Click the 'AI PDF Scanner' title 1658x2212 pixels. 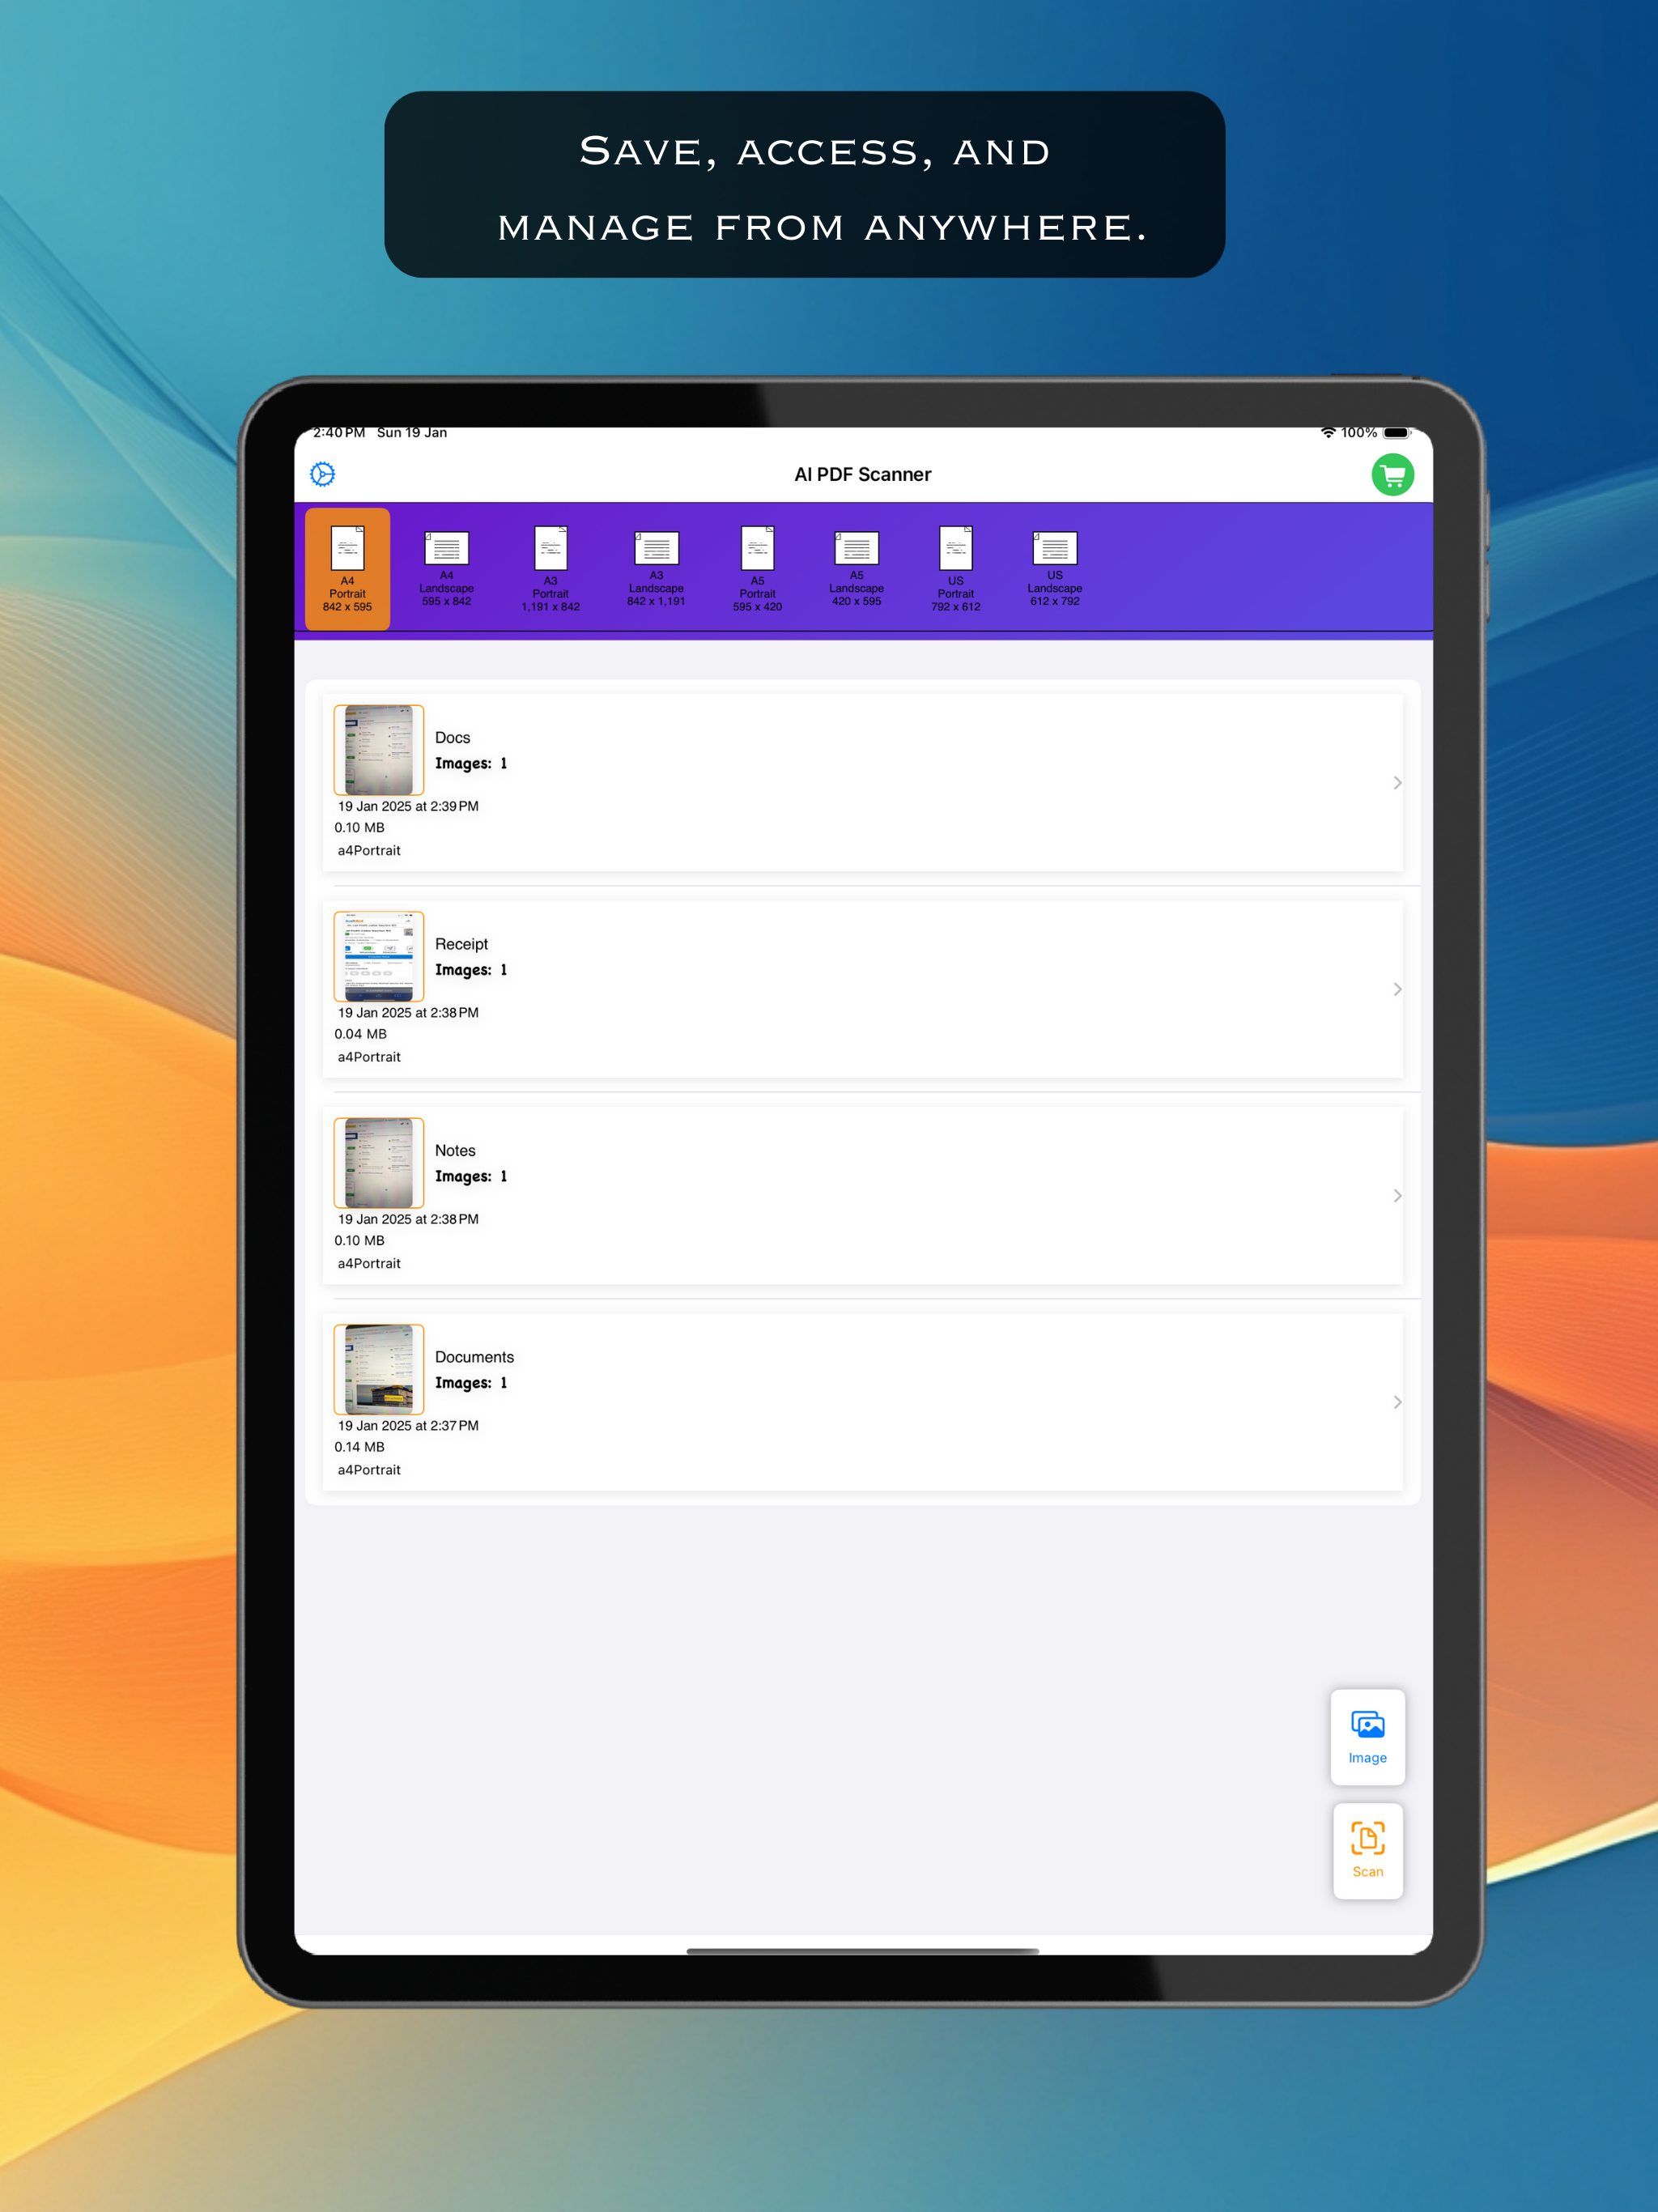coord(862,474)
